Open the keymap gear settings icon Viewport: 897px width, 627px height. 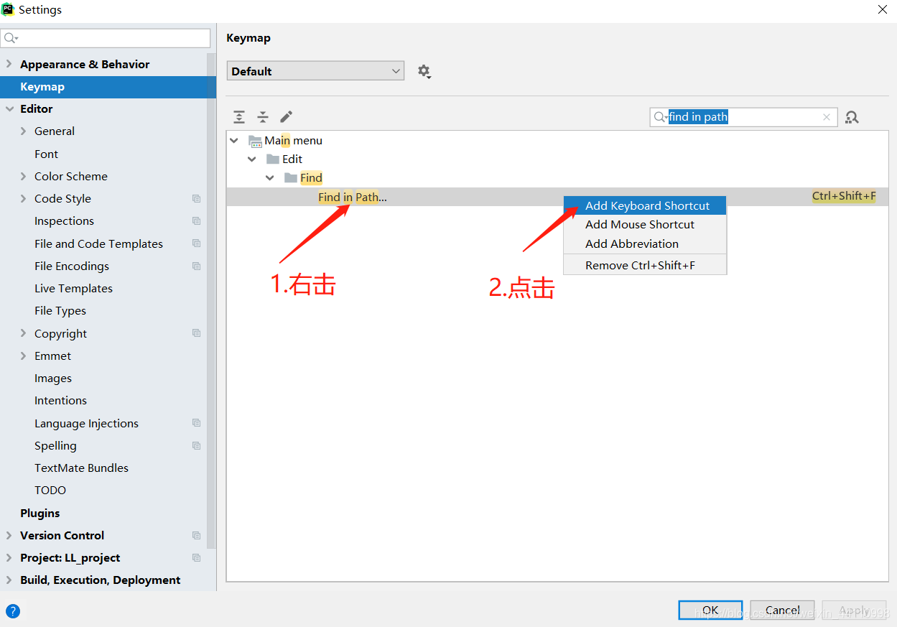424,71
